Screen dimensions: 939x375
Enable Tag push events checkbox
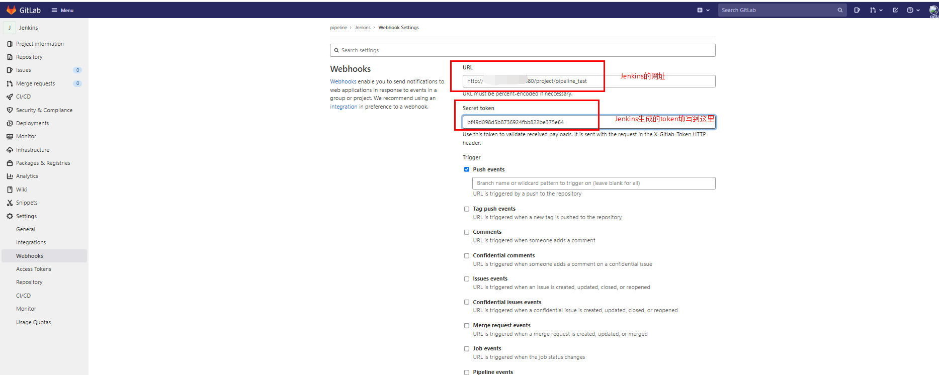click(466, 209)
